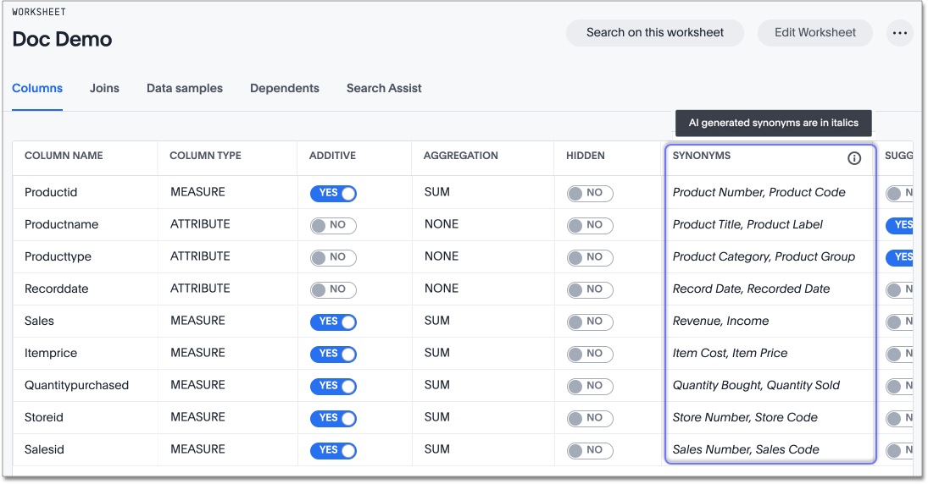
Task: Open the three-dots more options menu
Action: coord(899,33)
